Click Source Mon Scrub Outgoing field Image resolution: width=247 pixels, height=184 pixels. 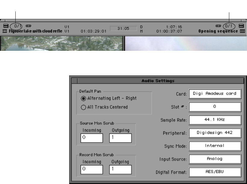[x=120, y=138]
